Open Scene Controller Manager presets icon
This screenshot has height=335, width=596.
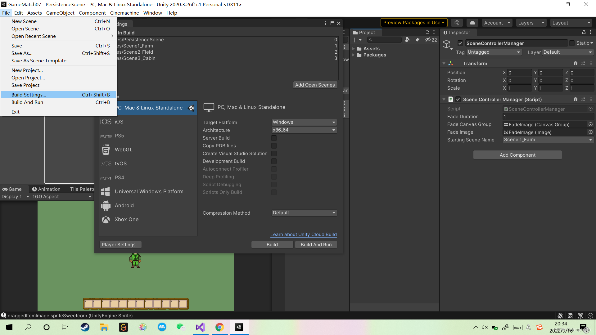tap(583, 99)
